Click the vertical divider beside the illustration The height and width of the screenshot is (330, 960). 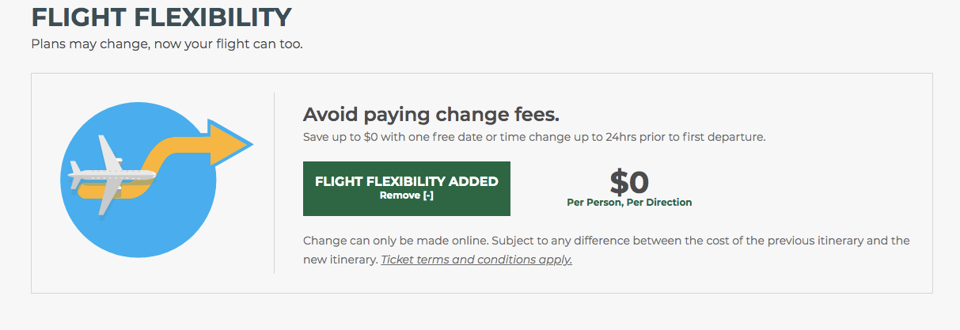274,183
